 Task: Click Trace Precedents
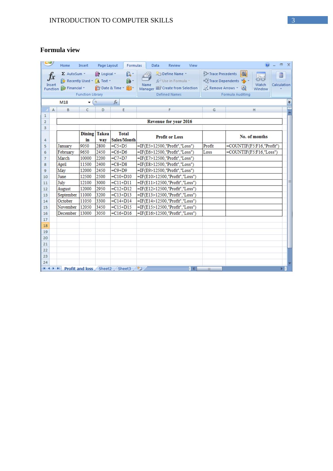220,74
